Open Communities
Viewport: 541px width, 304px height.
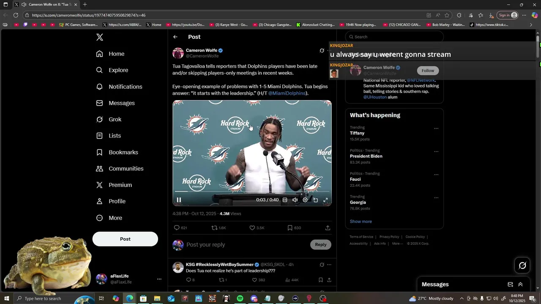pos(120,168)
